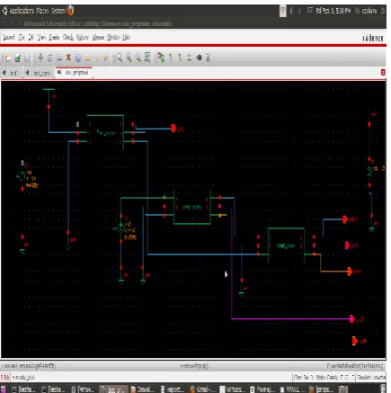Click the orange curved arrow toolbar icon

[106, 58]
